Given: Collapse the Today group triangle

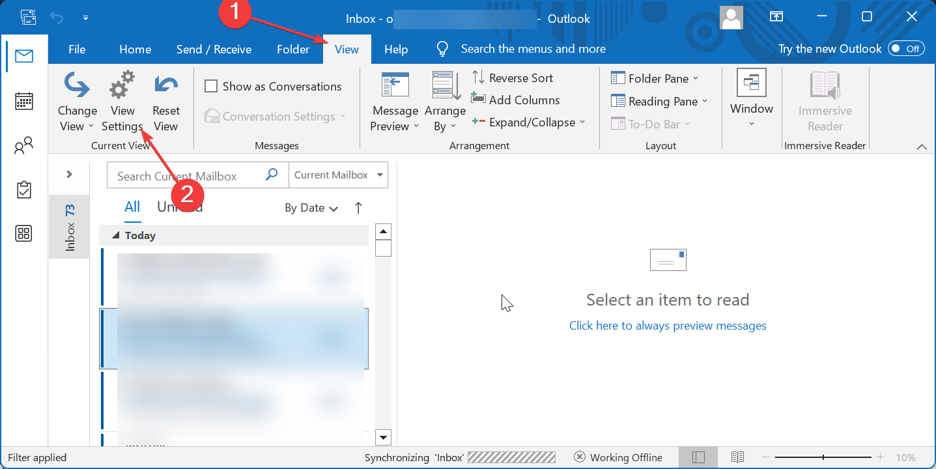Looking at the screenshot, I should click(117, 235).
